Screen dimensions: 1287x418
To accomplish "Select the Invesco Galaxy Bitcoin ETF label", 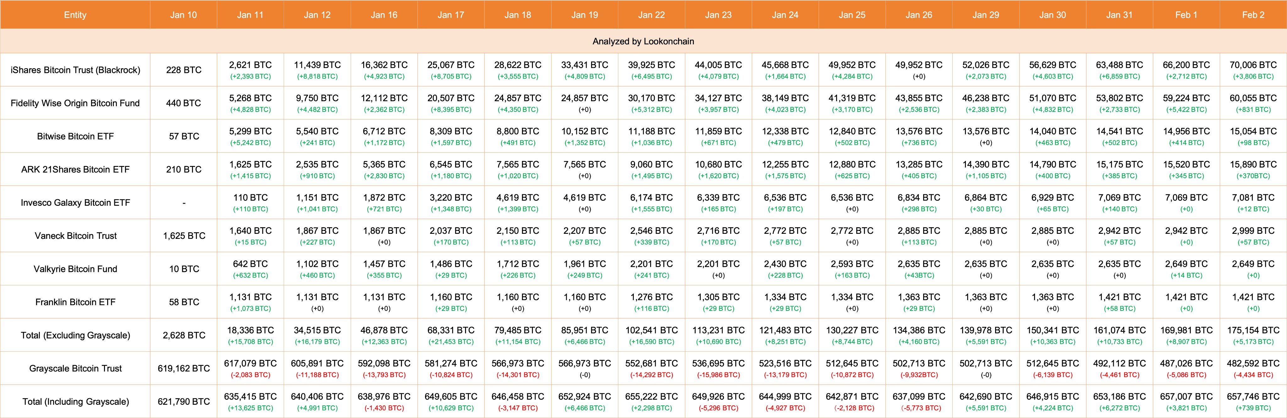I will 75,202.
